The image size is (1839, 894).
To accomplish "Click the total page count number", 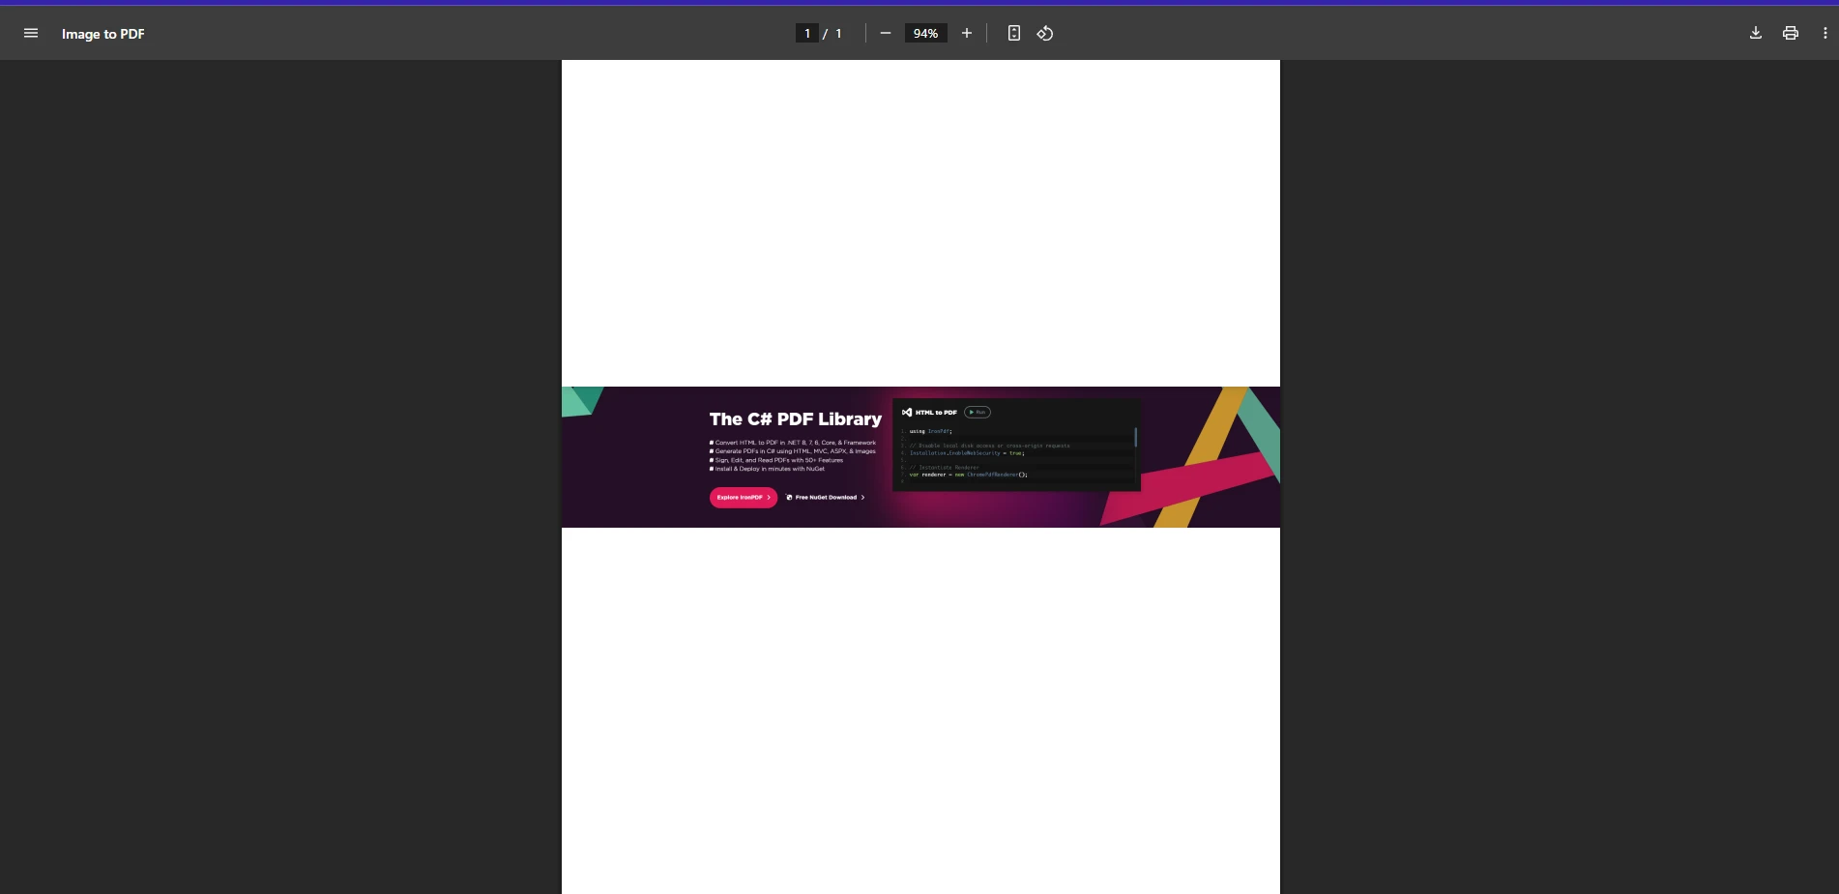I will pyautogui.click(x=838, y=34).
